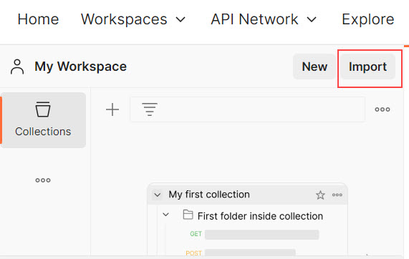
Task: Open the API Network dropdown
Action: [x=264, y=19]
